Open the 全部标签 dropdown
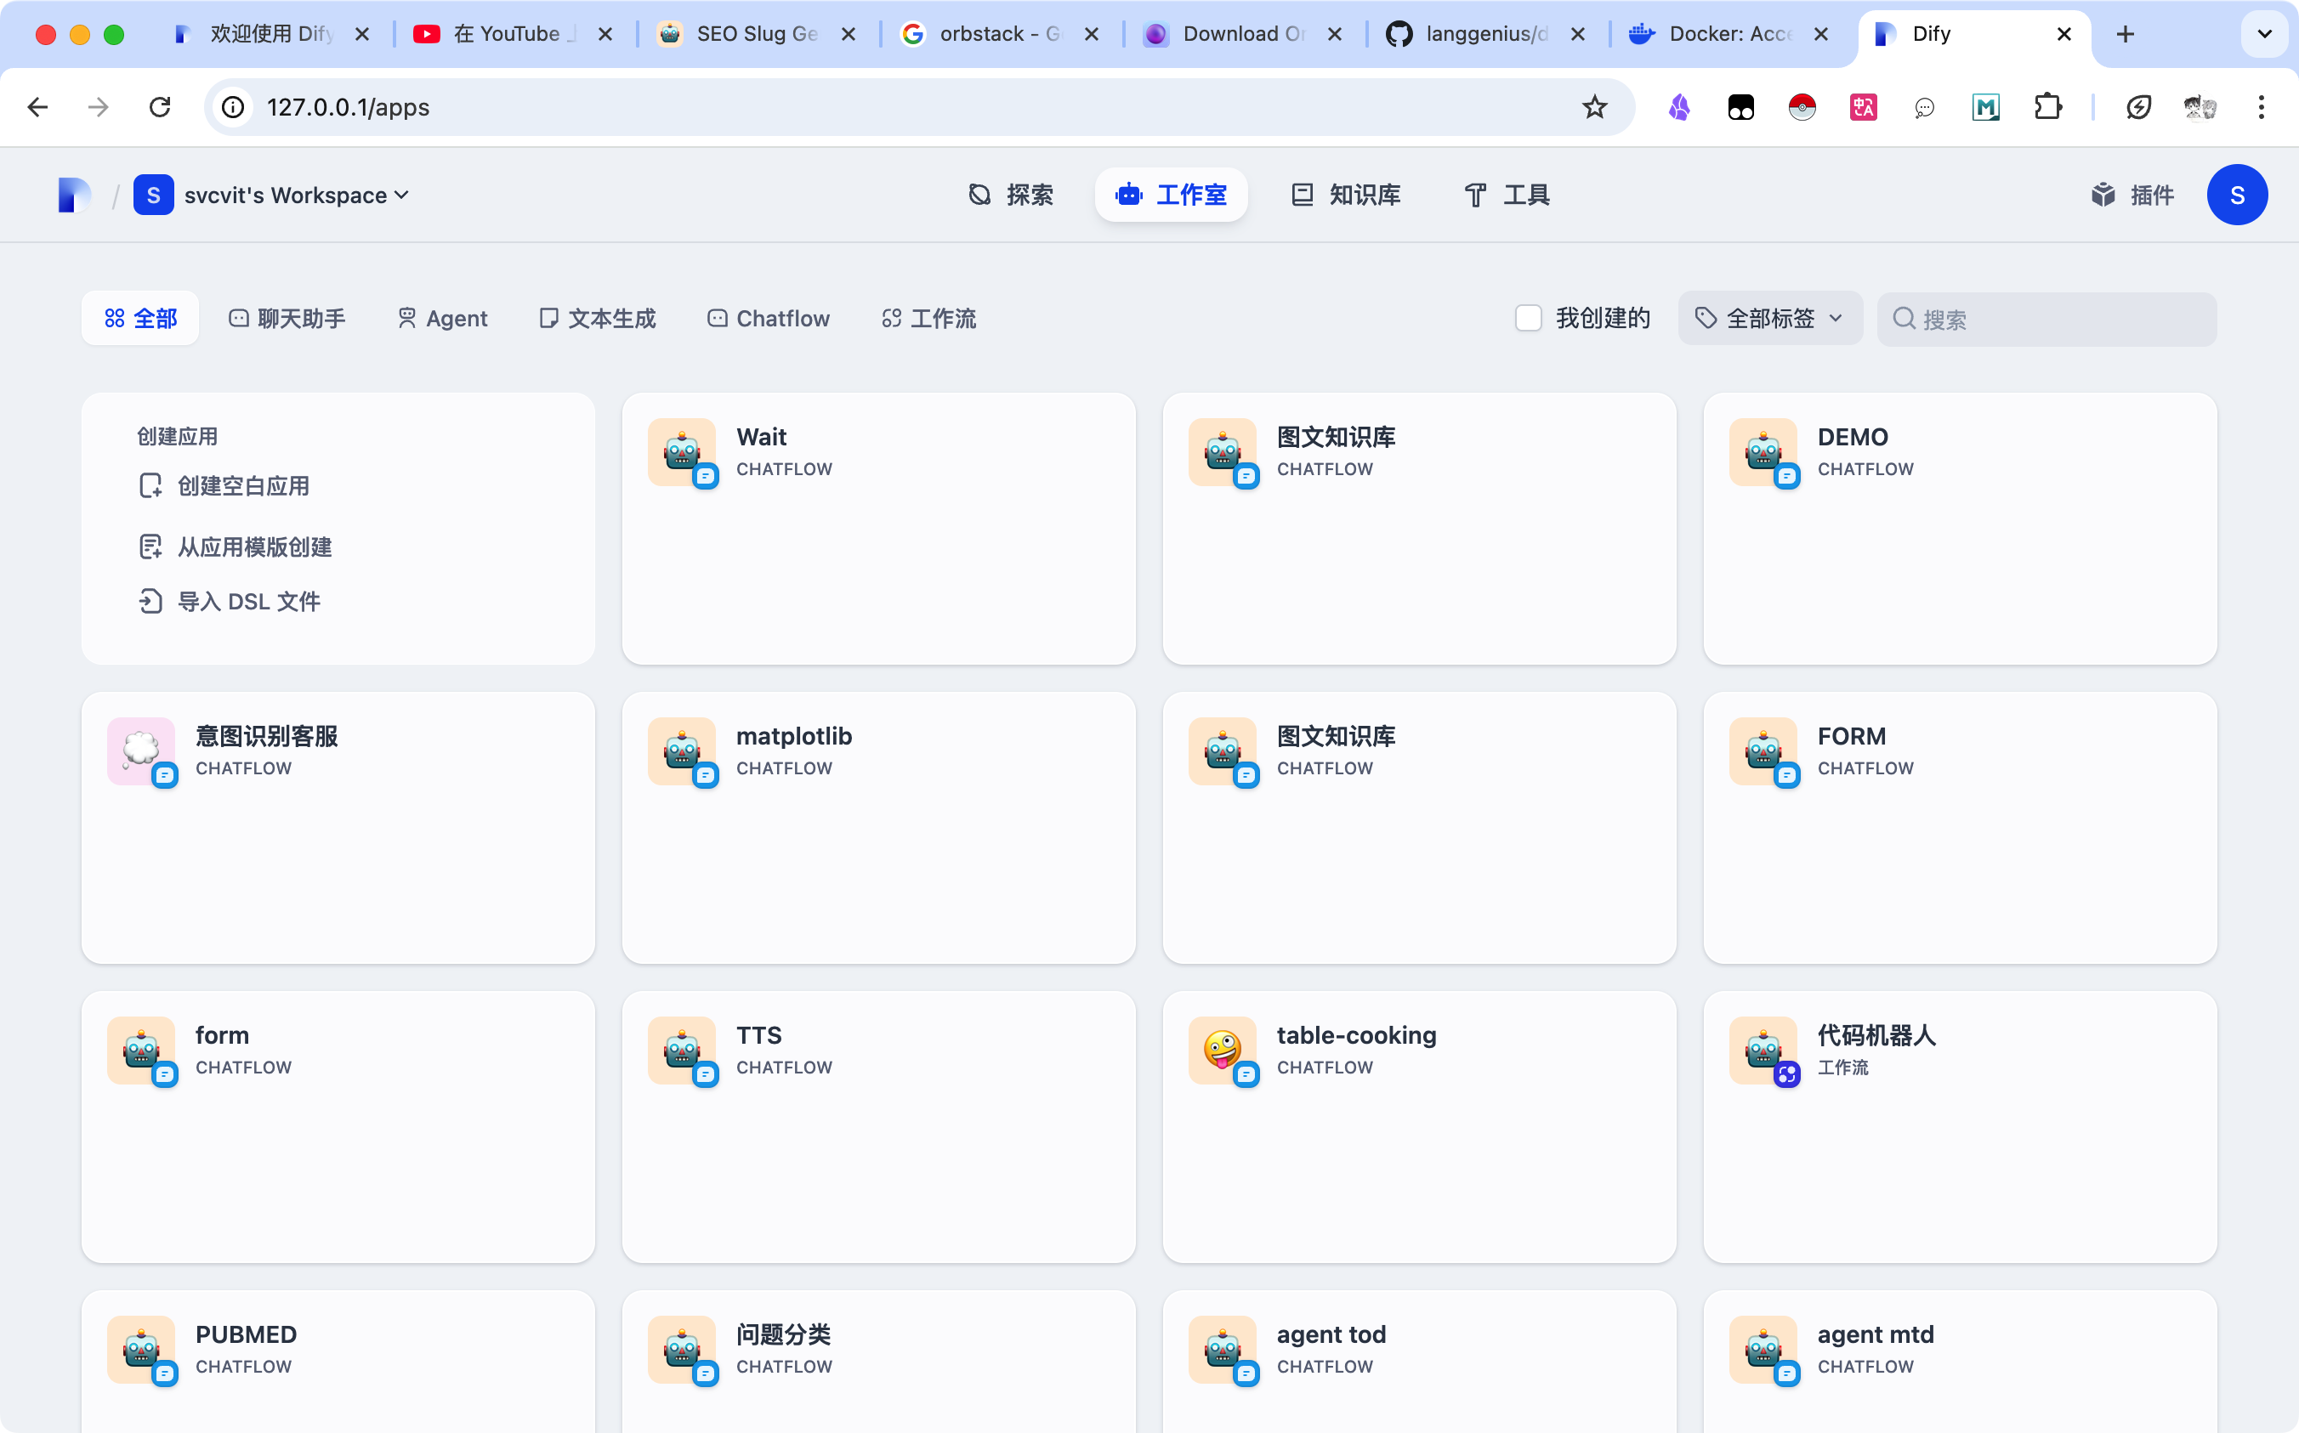Screen dimensions: 2299x1433 tap(1769, 319)
